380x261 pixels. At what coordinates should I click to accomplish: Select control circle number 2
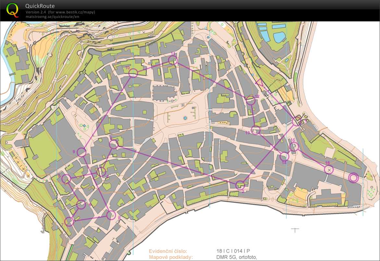[x=240, y=185]
